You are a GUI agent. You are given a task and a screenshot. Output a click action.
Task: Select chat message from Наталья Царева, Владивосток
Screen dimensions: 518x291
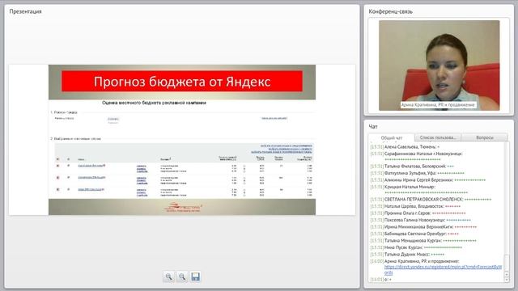tap(415, 206)
